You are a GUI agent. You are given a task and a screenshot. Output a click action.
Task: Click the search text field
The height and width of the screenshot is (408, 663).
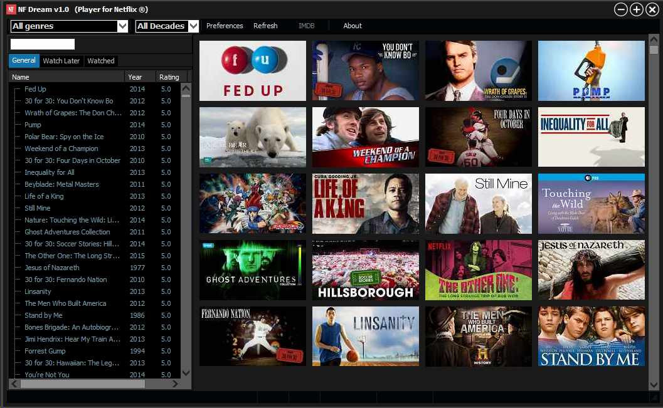[x=42, y=44]
